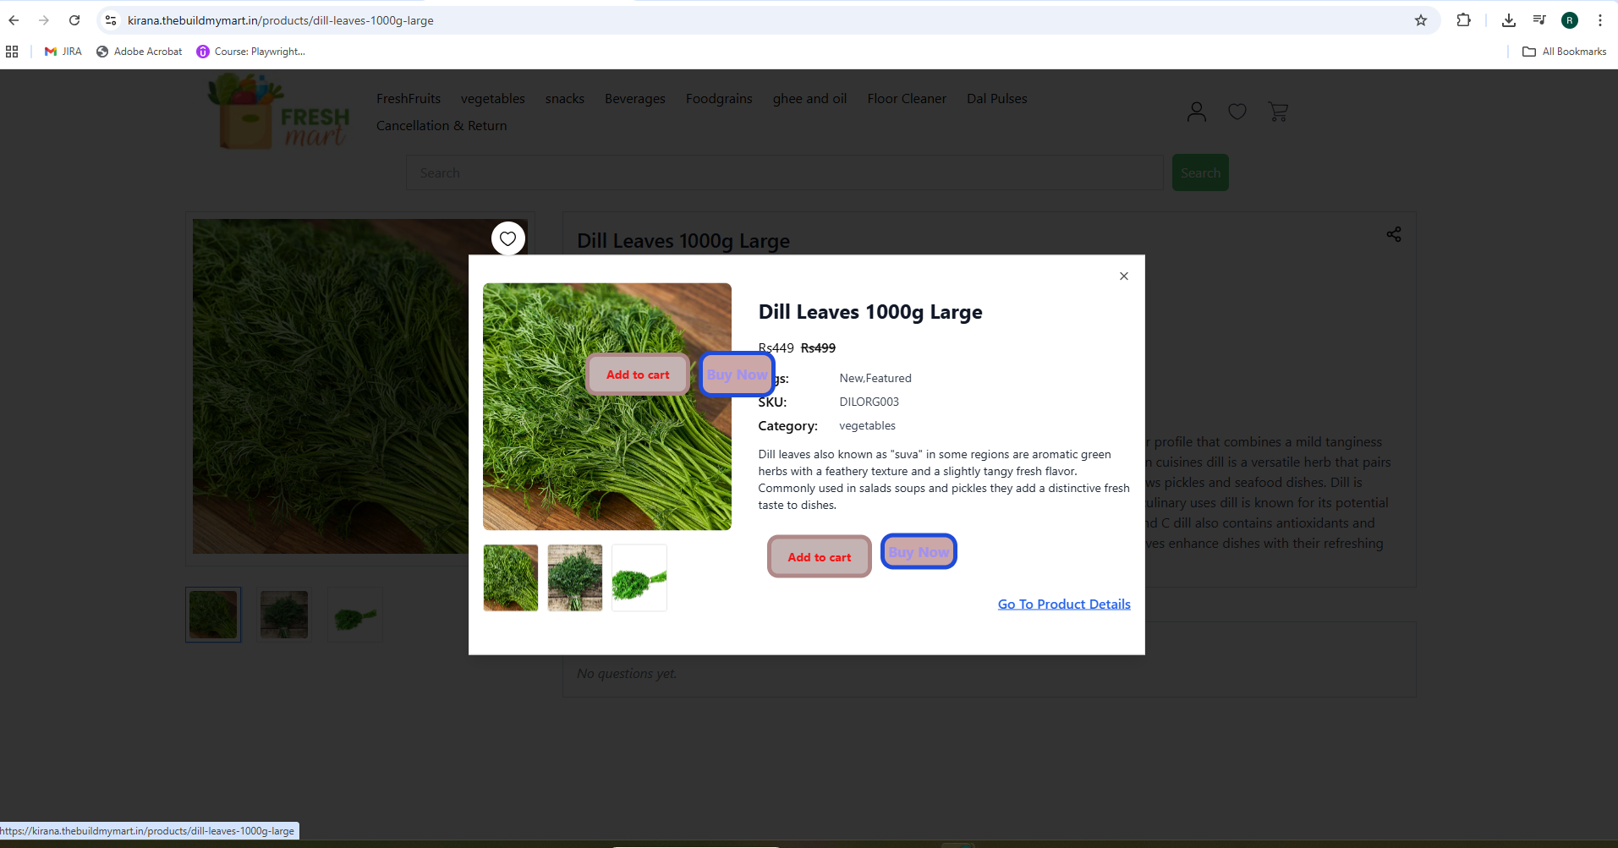
Task: View site information icon in address bar
Action: pyautogui.click(x=111, y=20)
